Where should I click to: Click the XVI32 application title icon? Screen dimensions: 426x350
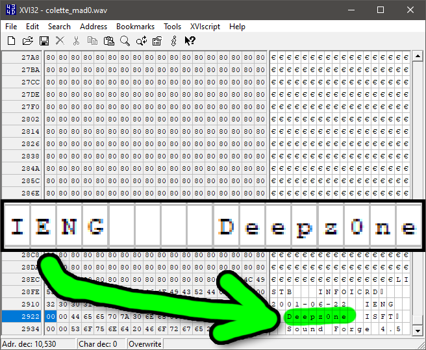11,10
